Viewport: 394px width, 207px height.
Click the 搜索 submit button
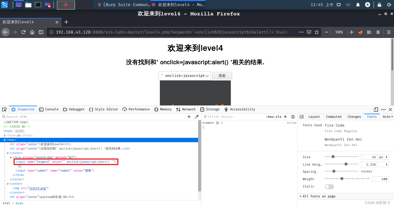(222, 76)
